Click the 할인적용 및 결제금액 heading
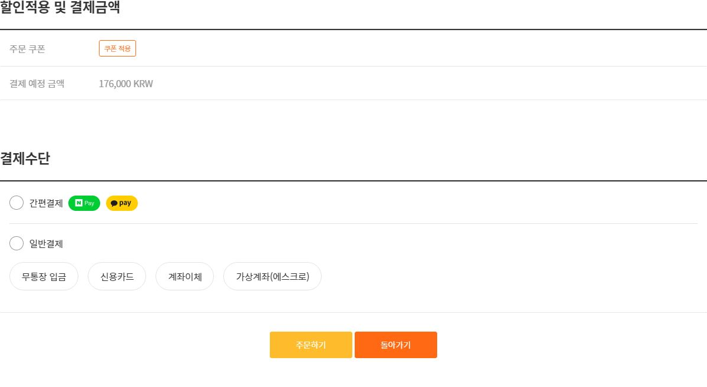This screenshot has width=707, height=387. [x=60, y=8]
